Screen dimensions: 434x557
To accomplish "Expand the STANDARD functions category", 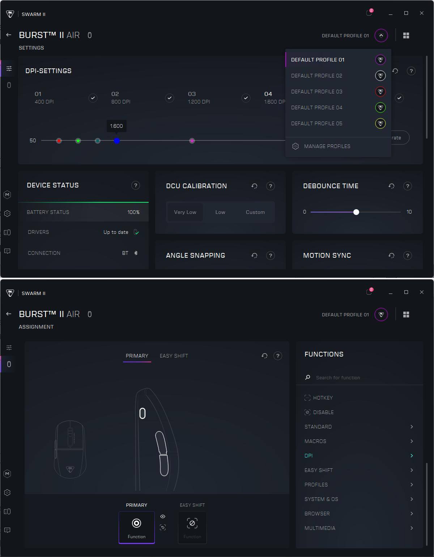I will pyautogui.click(x=412, y=427).
